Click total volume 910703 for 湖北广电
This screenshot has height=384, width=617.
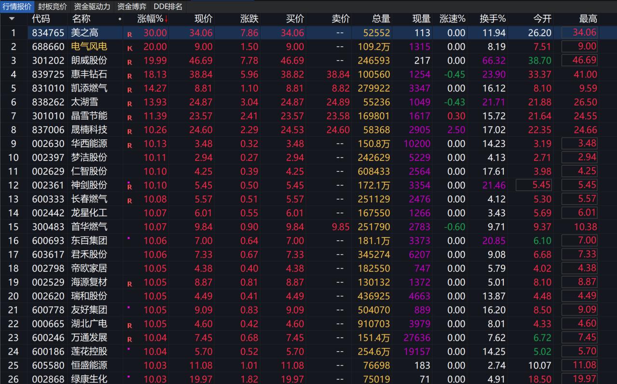pyautogui.click(x=374, y=323)
